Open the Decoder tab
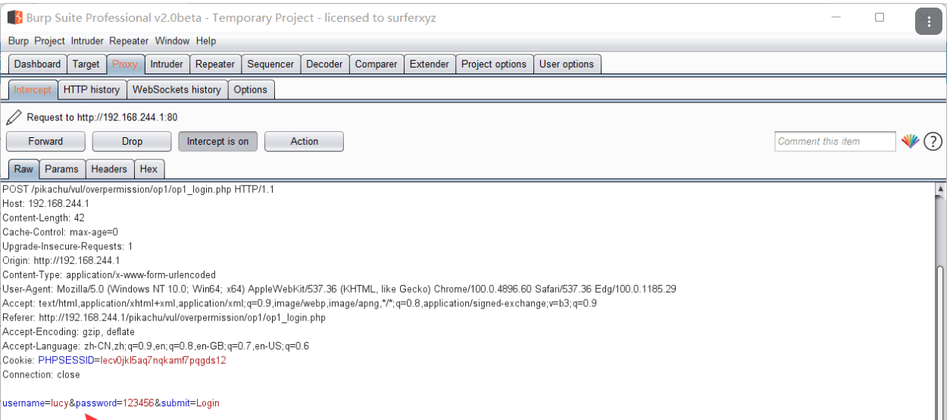Viewport: 950px width, 420px height. 325,64
